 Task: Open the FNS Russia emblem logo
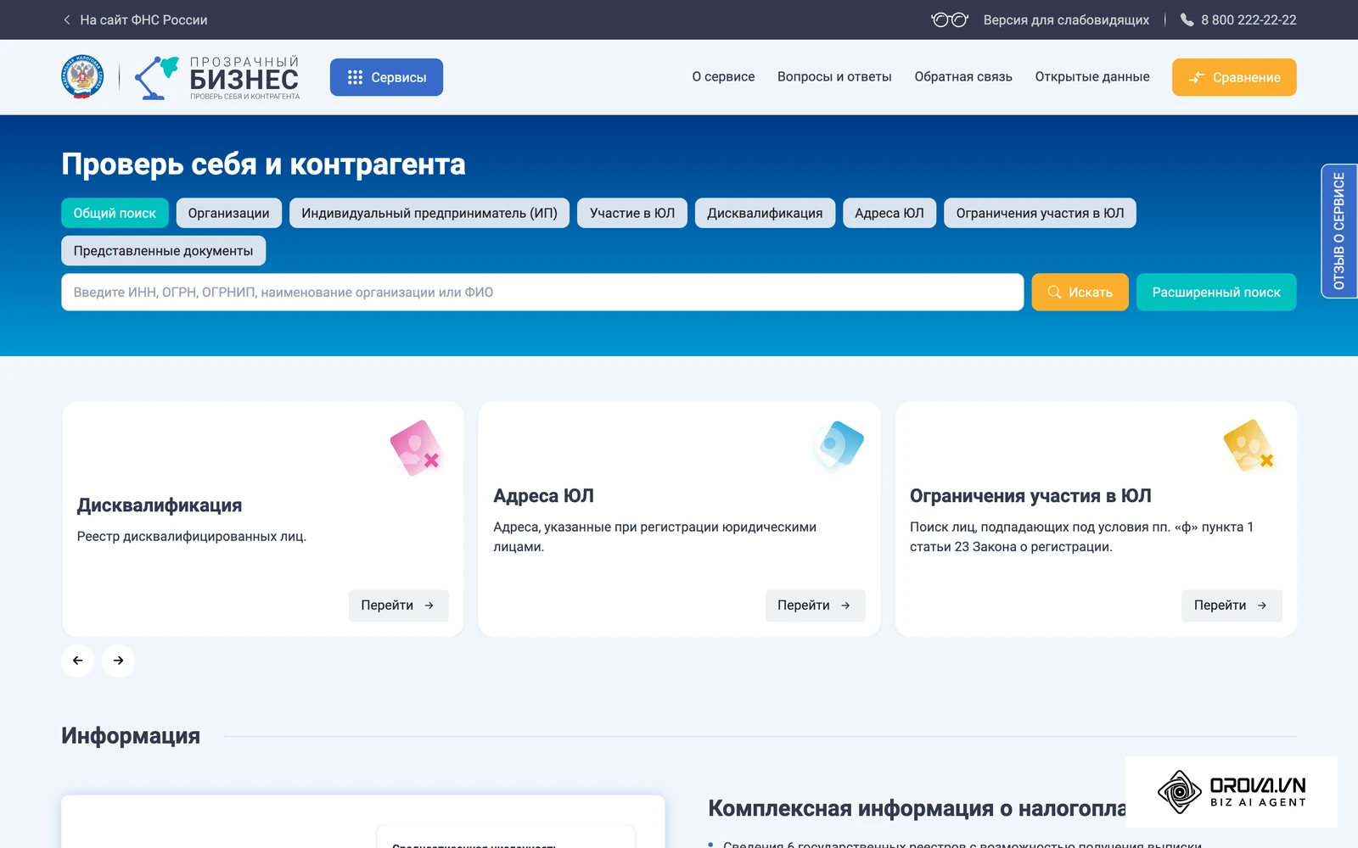pos(82,77)
